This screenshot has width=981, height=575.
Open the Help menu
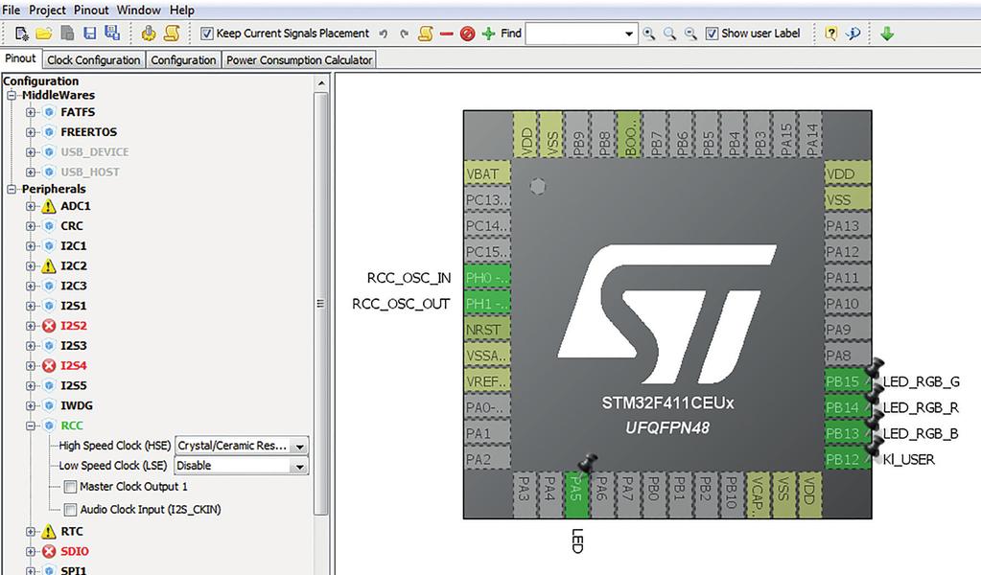pyautogui.click(x=182, y=10)
